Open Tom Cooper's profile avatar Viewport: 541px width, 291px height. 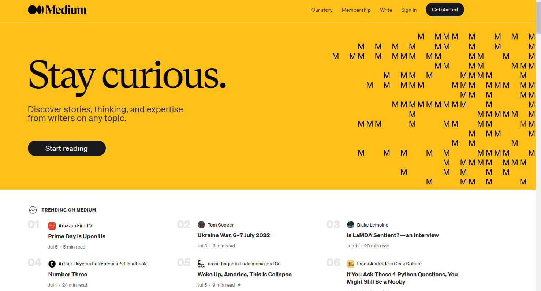pos(201,225)
